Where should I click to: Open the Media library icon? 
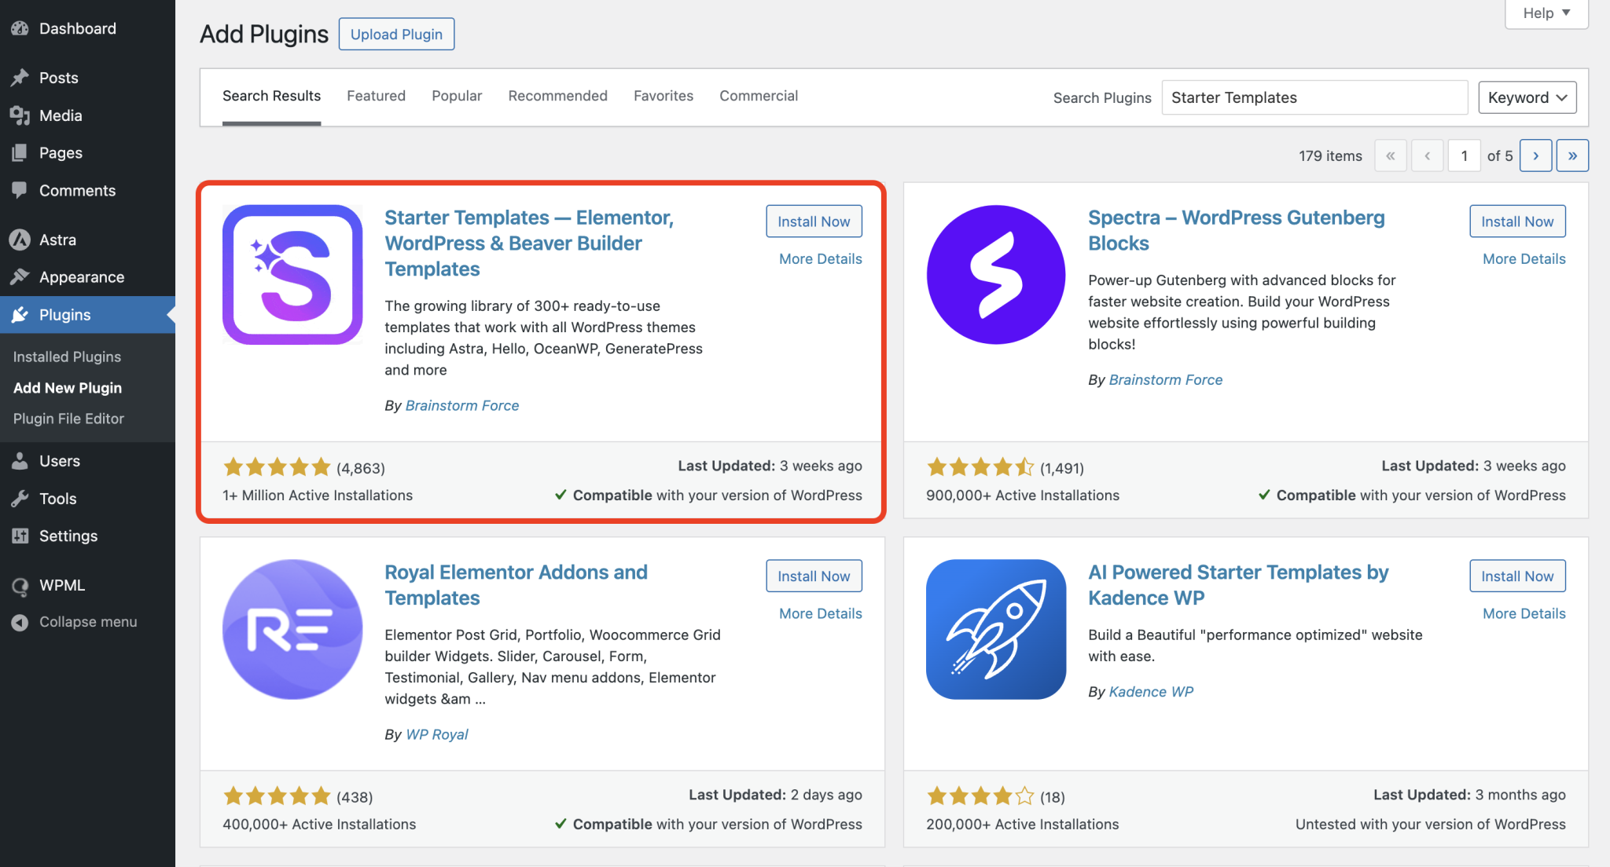(20, 115)
